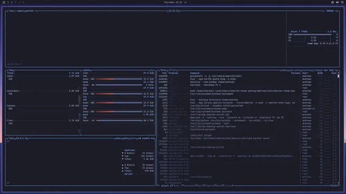The height and width of the screenshot is (194, 346).
Task: Click the Threads: column header
Action: pos(296,73)
